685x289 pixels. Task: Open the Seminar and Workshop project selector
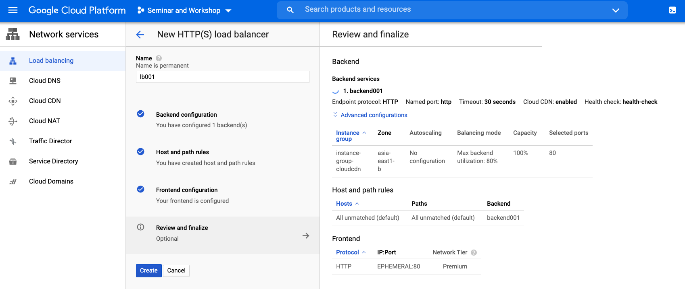tap(184, 10)
